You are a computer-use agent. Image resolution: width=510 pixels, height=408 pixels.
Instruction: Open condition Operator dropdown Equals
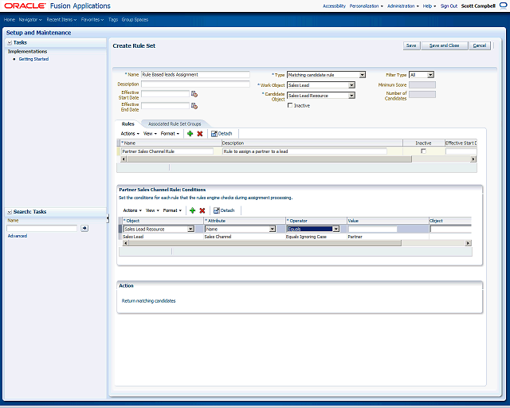336,229
